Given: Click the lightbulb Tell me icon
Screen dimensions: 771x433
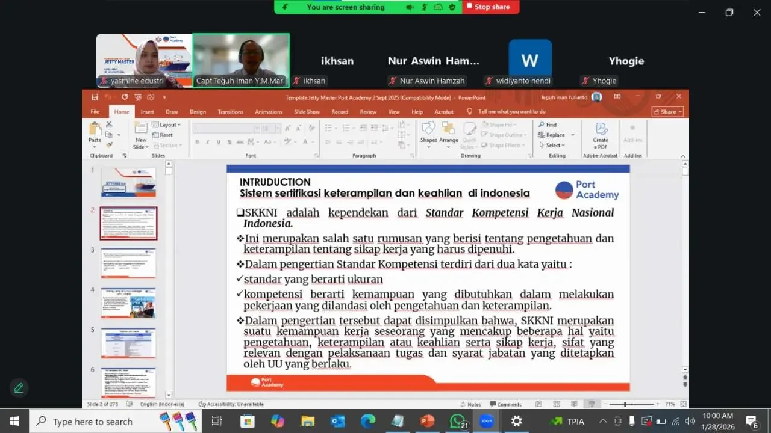Looking at the screenshot, I should (470, 112).
